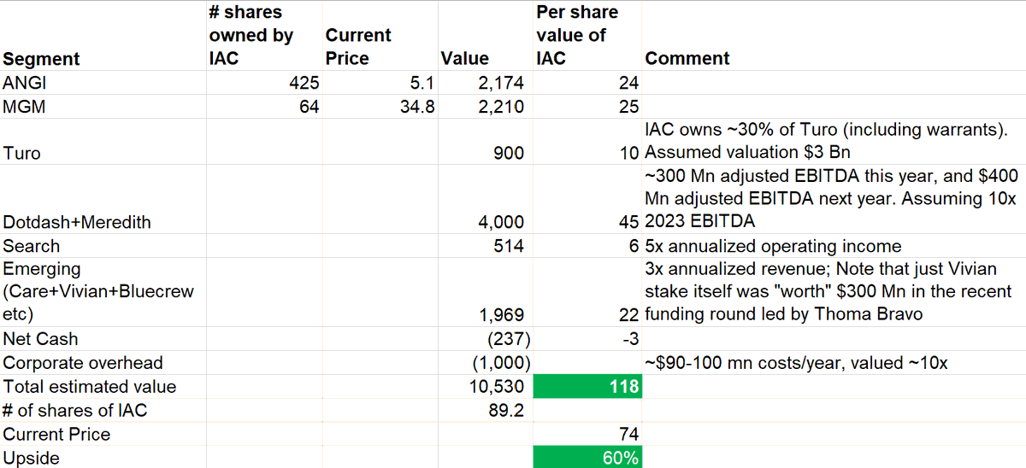Click the Total estimated value label

103,387
